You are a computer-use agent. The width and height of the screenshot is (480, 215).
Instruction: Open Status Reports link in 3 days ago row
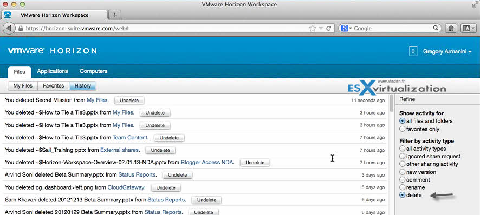coord(137,174)
